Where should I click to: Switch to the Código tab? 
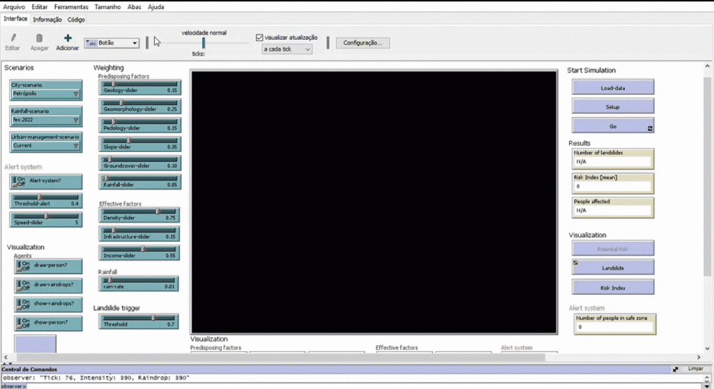point(76,20)
